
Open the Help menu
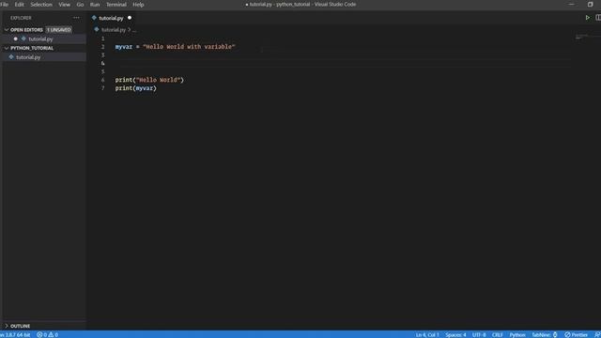coord(138,5)
